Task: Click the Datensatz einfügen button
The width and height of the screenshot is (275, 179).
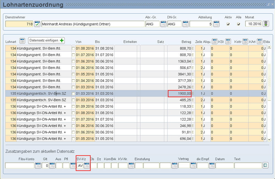Action: point(46,40)
